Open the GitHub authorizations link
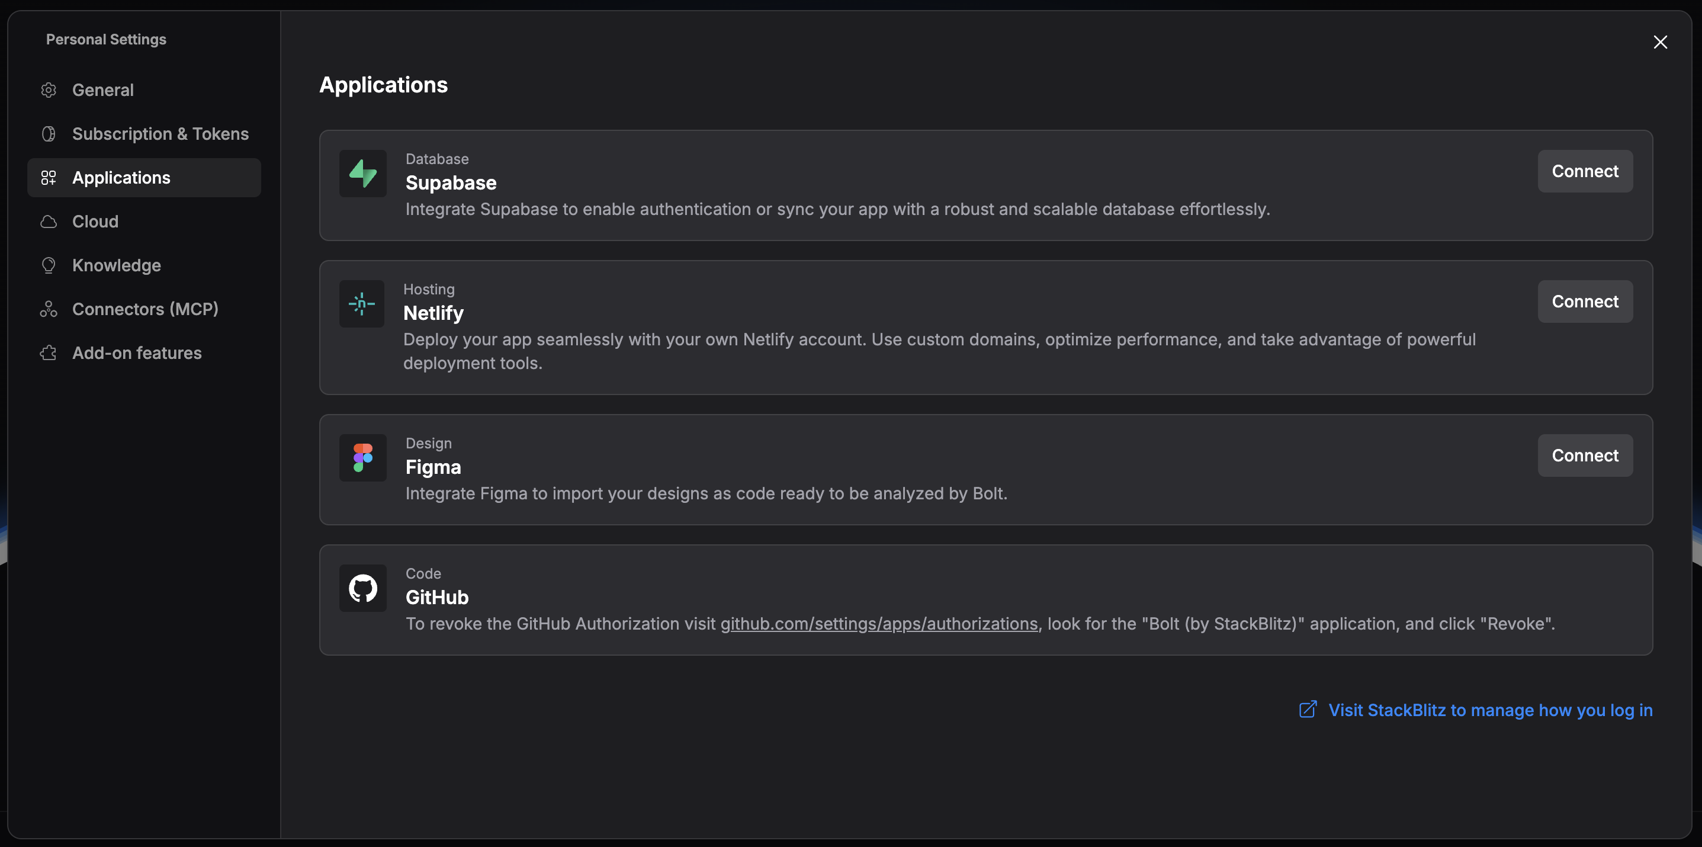1702x847 pixels. (879, 624)
